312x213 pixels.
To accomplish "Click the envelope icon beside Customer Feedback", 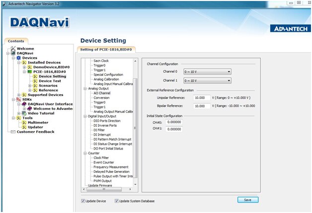I will [x=13, y=132].
